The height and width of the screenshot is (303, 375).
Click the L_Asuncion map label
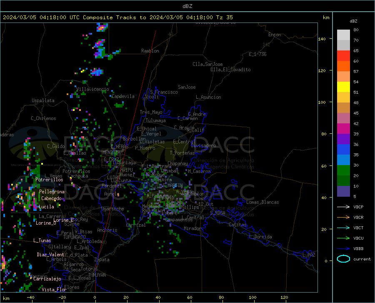click(x=208, y=97)
